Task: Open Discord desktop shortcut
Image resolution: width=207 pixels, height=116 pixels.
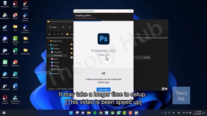Action: click(x=5, y=40)
